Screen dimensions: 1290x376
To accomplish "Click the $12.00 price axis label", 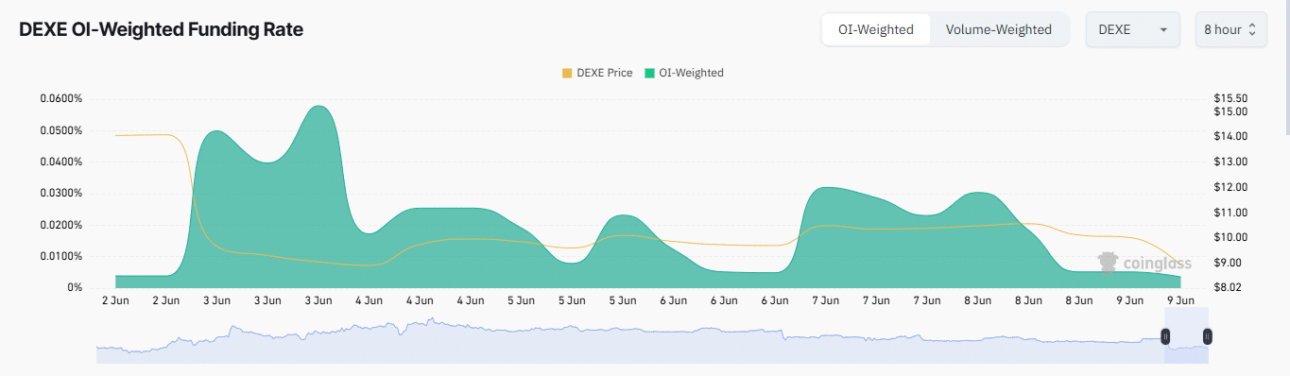I will (x=1232, y=186).
